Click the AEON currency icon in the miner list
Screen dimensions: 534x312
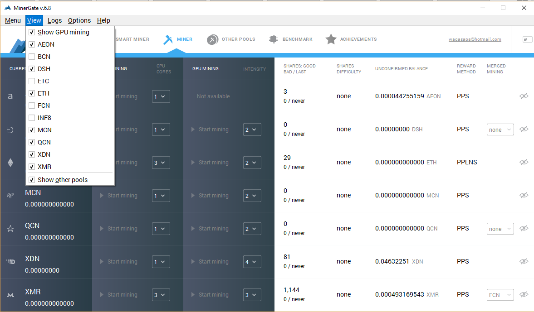pyautogui.click(x=10, y=96)
